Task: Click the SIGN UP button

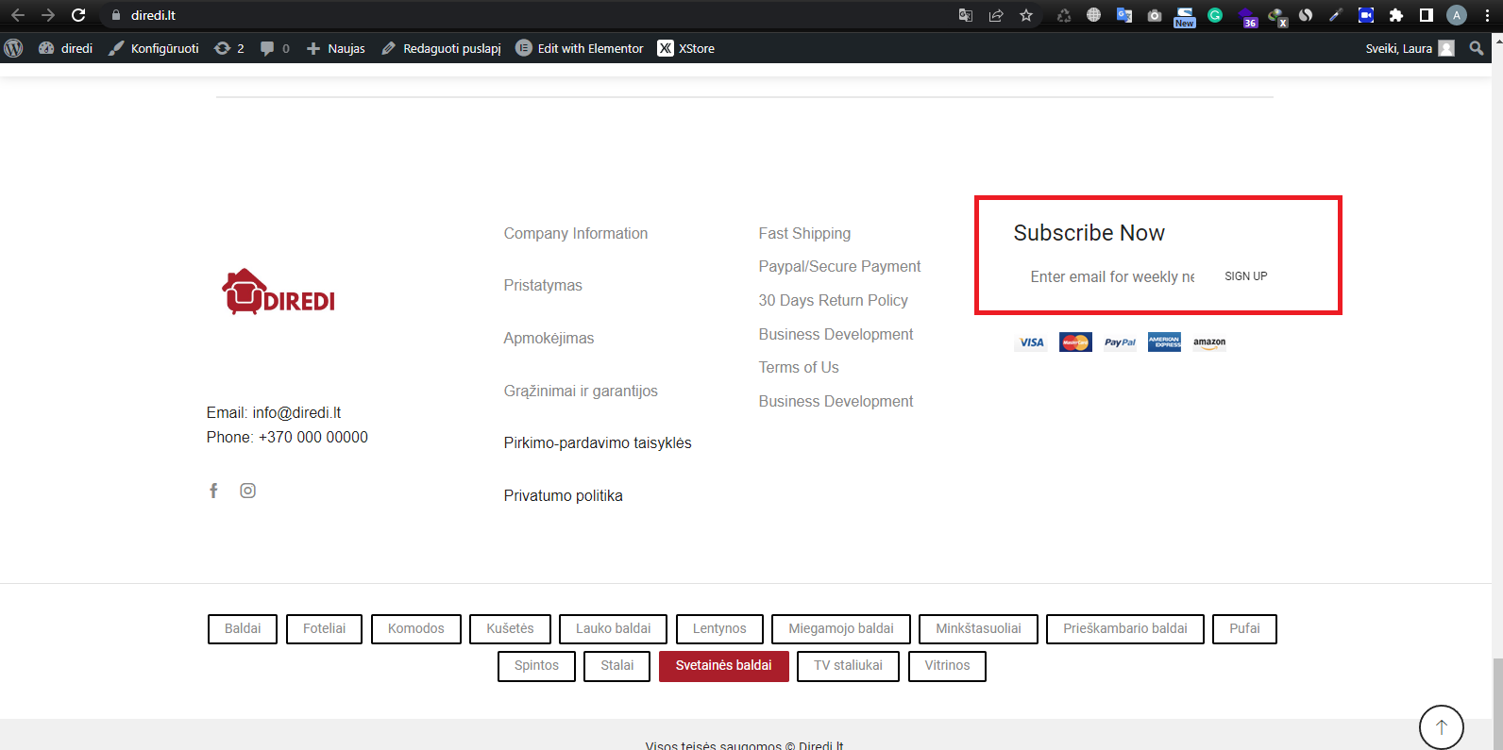Action: click(x=1246, y=276)
